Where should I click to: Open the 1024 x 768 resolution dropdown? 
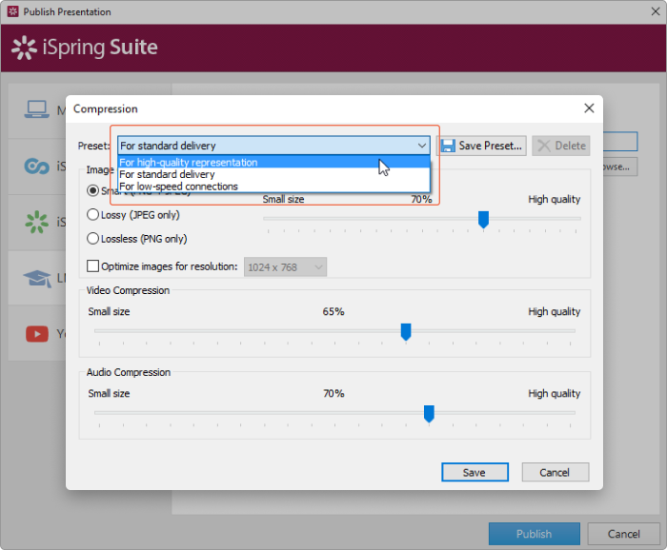point(285,267)
